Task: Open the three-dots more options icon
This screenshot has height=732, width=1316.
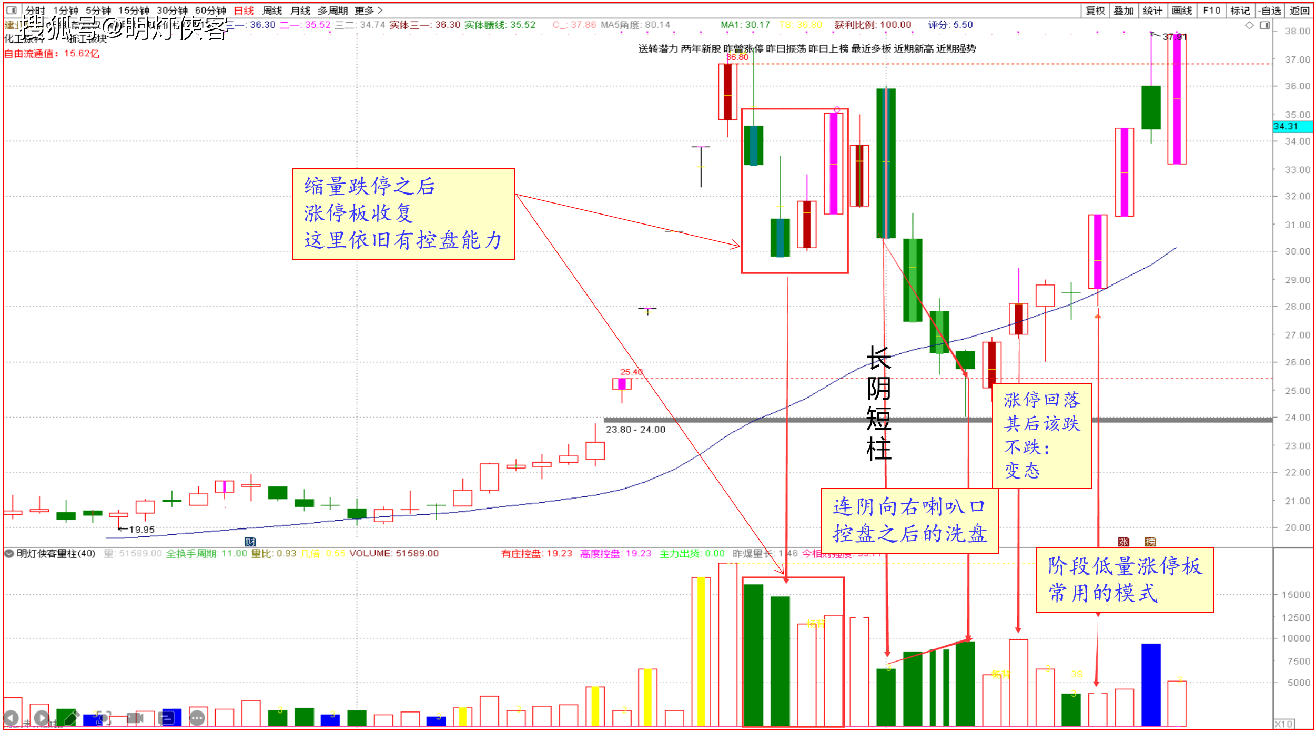Action: pyautogui.click(x=197, y=718)
